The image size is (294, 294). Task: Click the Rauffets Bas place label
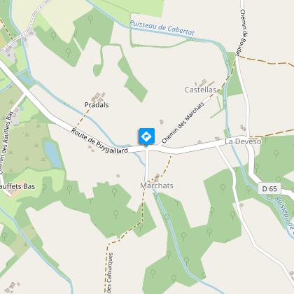coord(17,186)
